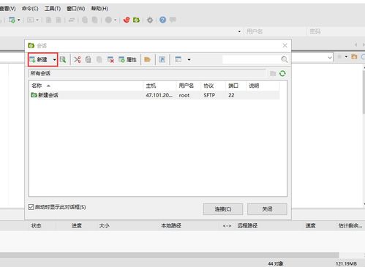The height and width of the screenshot is (267, 365).
Task: Click the green refresh icon beside 所有会话
Action: click(282, 73)
